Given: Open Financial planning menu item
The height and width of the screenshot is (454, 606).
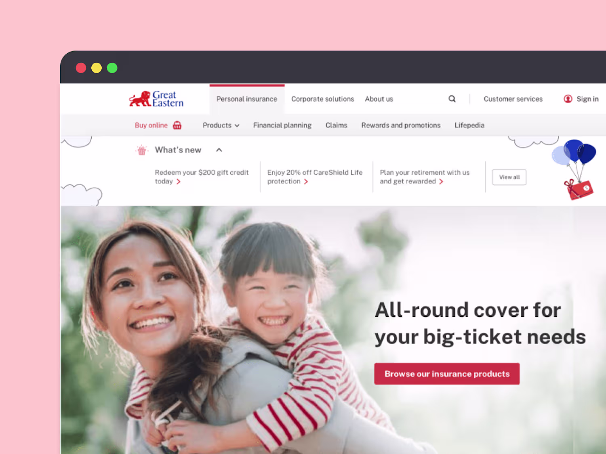Looking at the screenshot, I should 282,125.
